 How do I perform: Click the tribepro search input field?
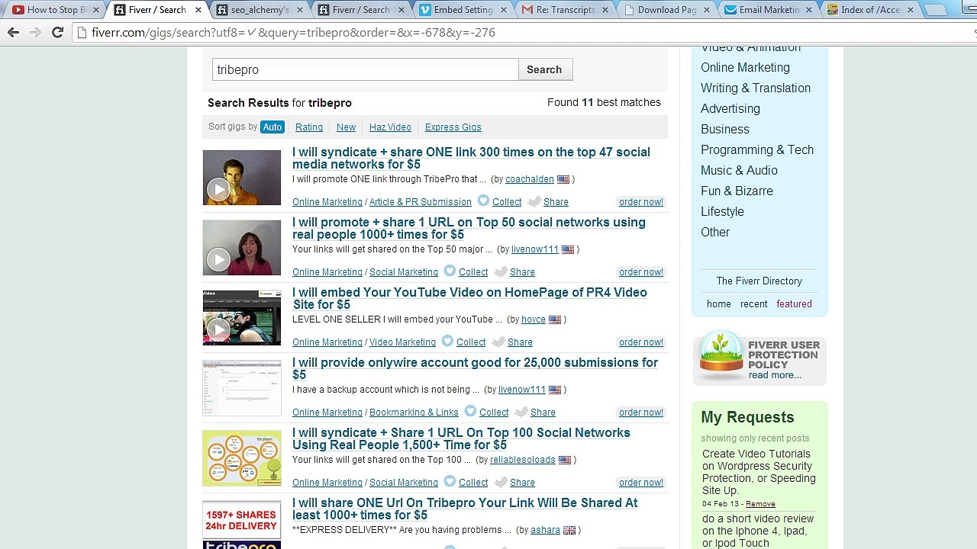tap(365, 69)
